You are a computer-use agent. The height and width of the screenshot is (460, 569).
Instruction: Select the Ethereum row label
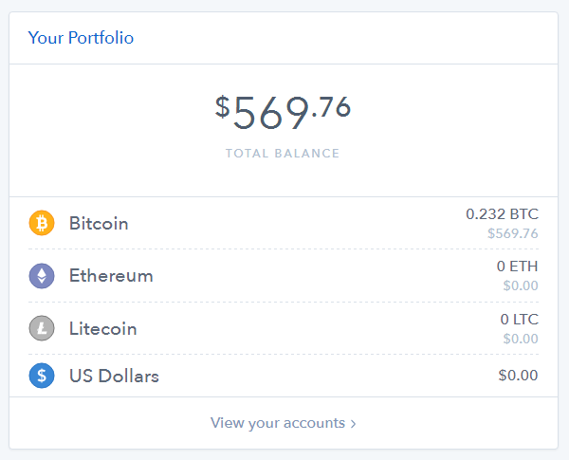(111, 276)
